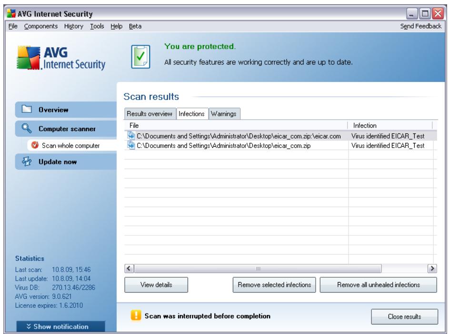Screen dimensions: 449x334
Task: Click the Overview folder icon
Action: coord(27,109)
